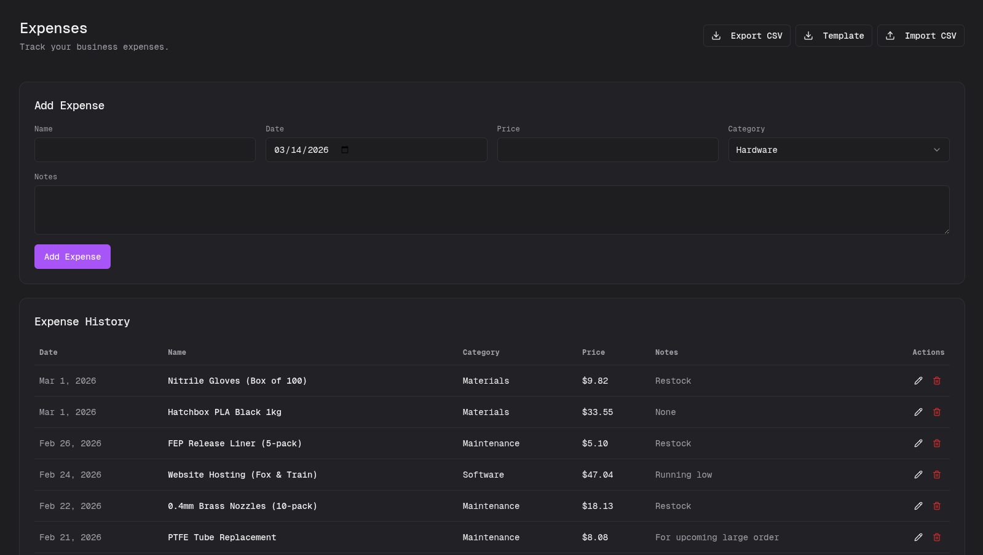
Task: Open the Import CSV dialog
Action: [921, 36]
